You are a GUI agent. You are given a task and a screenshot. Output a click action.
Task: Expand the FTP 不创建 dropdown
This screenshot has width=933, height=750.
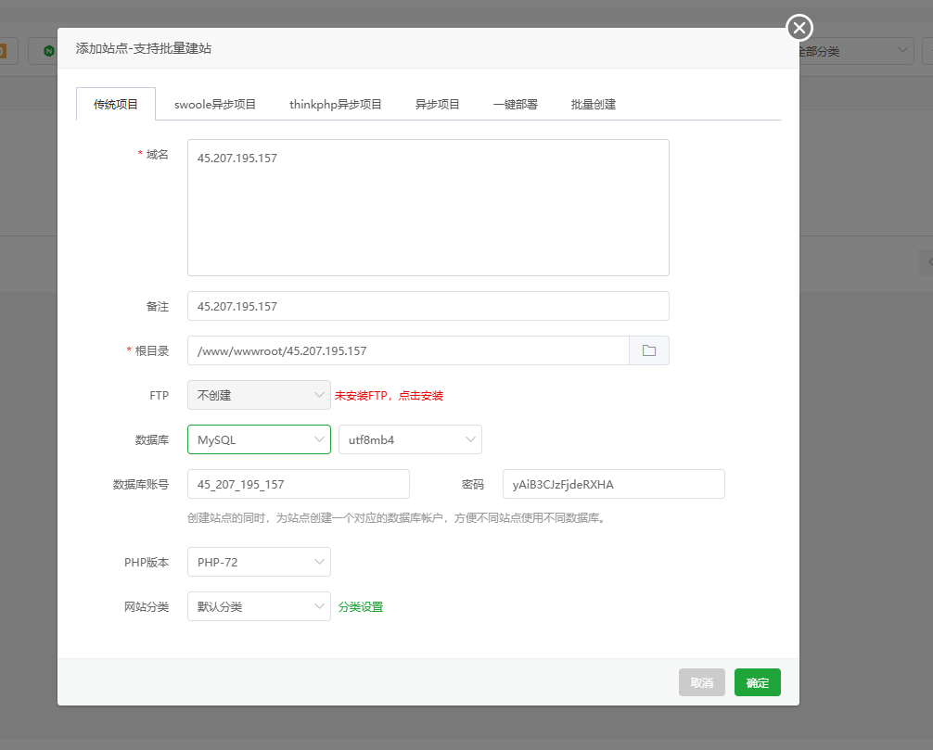(259, 395)
